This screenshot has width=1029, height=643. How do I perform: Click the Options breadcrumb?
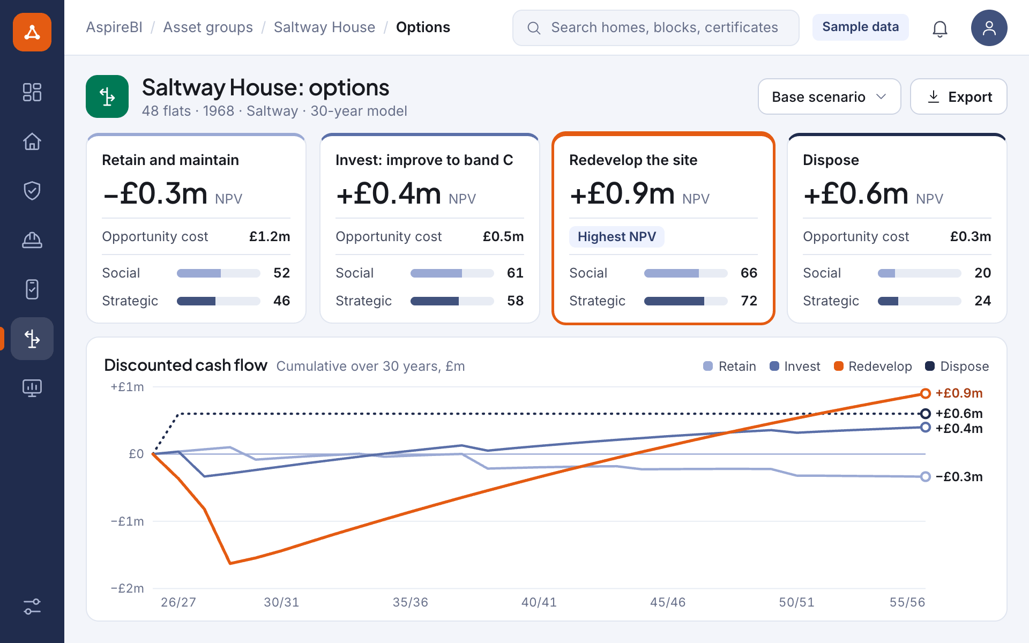point(423,27)
